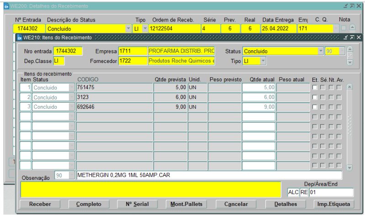Image resolution: width=365 pixels, height=215 pixels.
Task: Click the Imp.Etiqueta button
Action: click(x=333, y=204)
